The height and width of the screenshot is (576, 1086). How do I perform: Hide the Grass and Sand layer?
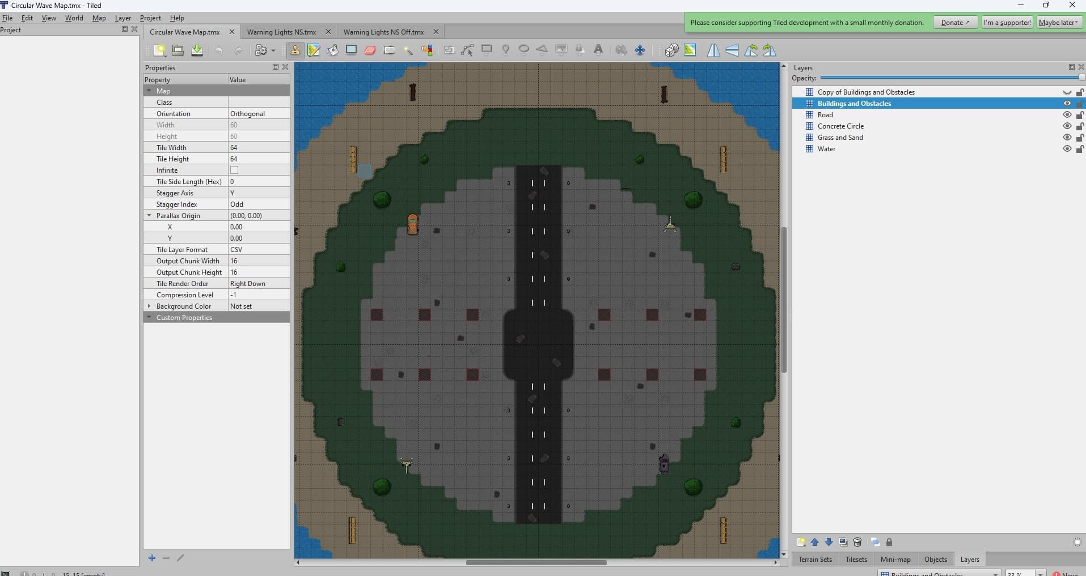[x=1067, y=138]
